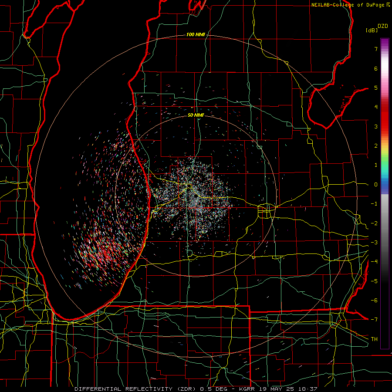Click the 3 value on the dB scale

pyautogui.click(x=376, y=126)
